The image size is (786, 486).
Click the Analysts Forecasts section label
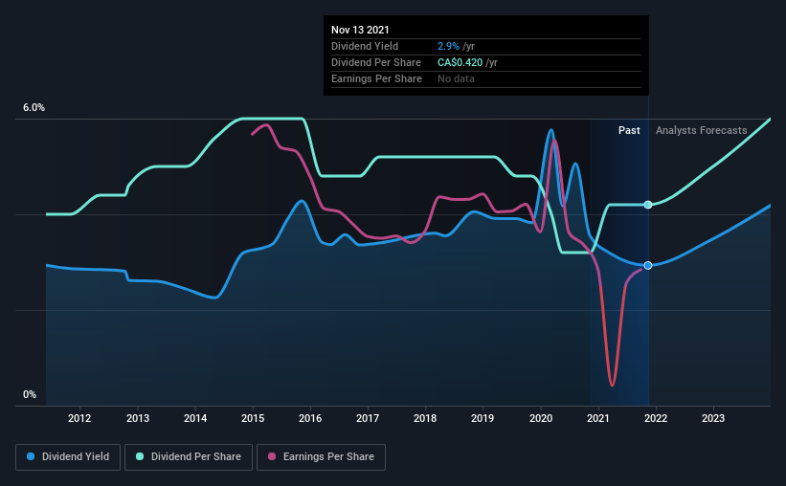(x=702, y=130)
